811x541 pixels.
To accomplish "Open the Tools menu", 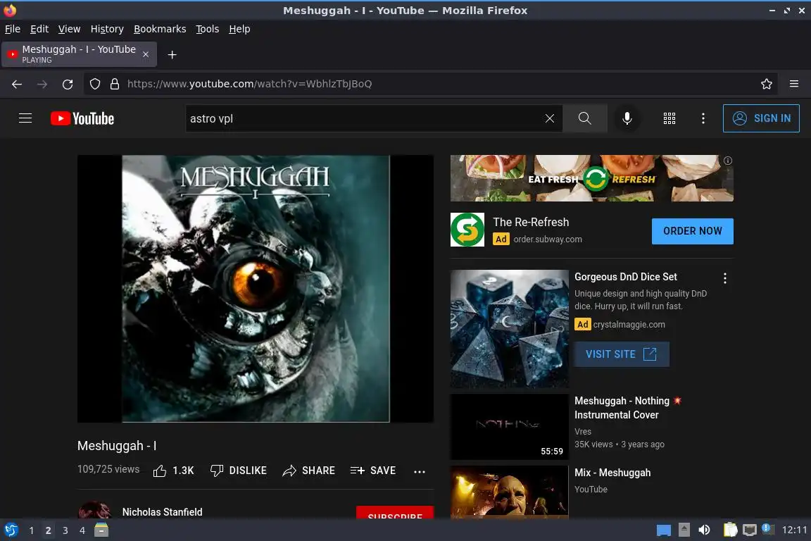I will tap(208, 29).
